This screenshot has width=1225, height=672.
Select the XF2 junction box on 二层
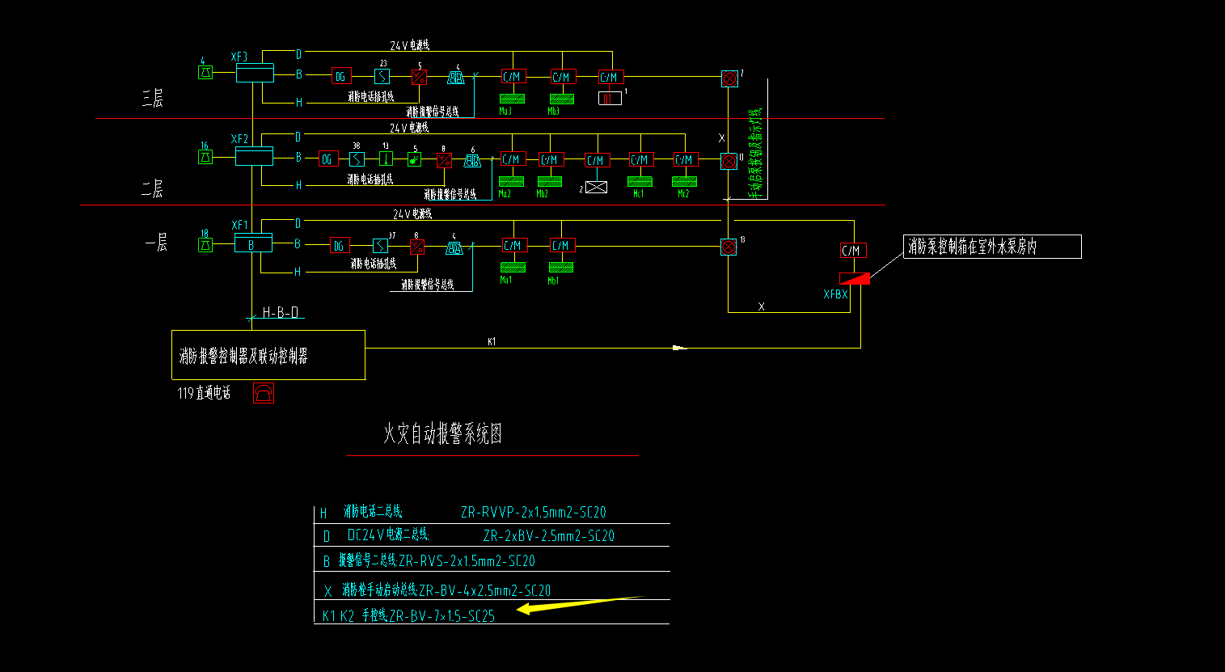coord(254,156)
